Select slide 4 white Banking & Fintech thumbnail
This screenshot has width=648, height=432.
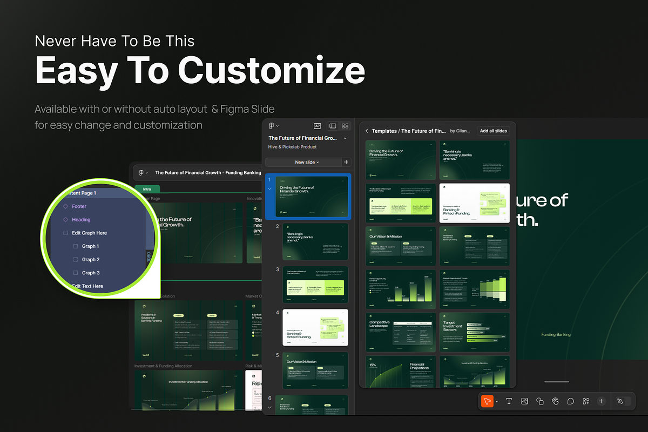click(315, 328)
